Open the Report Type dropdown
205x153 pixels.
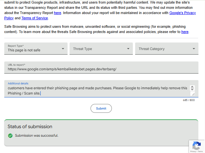36,49
